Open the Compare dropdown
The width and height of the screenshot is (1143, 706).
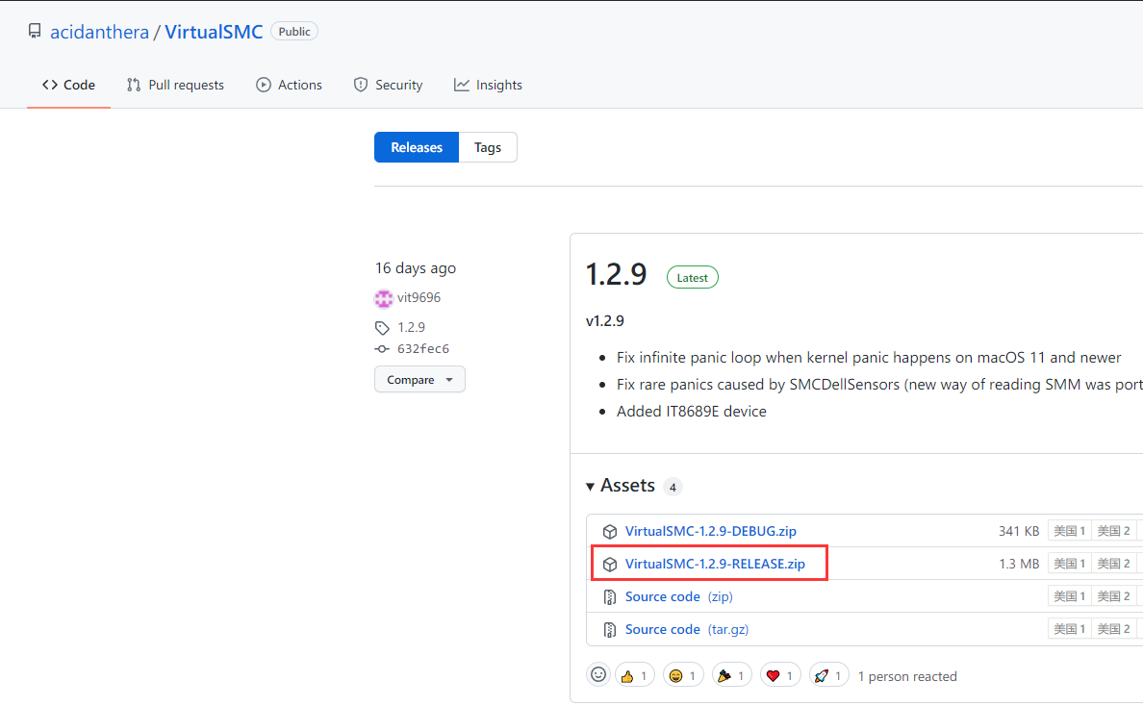pyautogui.click(x=419, y=380)
